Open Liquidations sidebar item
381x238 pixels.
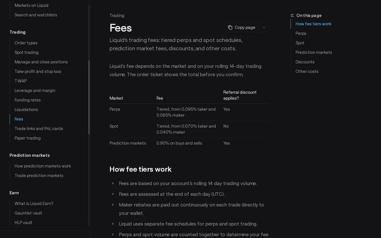pos(26,109)
